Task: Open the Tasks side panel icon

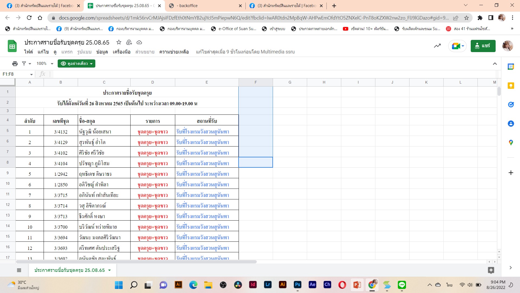Action: click(511, 104)
